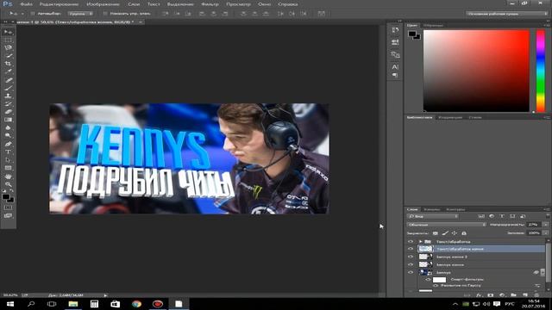This screenshot has width=552, height=310.
Task: Add a layer mask icon
Action: (491, 295)
